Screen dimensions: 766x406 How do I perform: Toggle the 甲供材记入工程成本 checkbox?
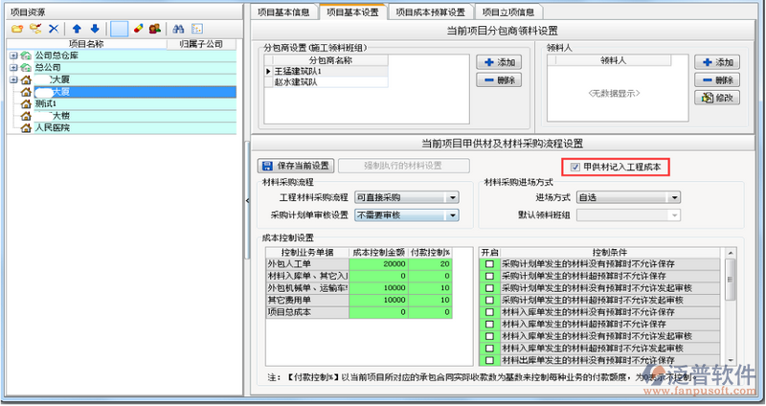(x=575, y=168)
